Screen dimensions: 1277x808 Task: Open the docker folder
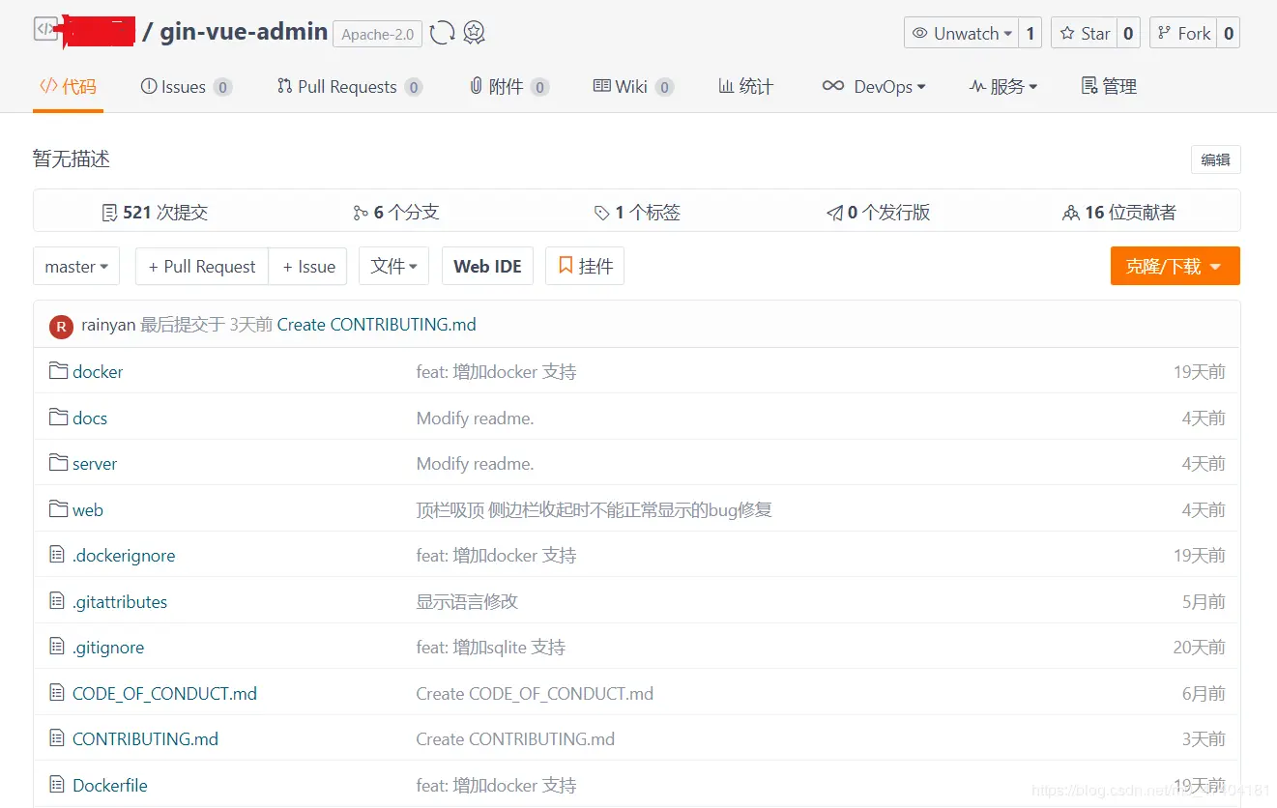(98, 372)
